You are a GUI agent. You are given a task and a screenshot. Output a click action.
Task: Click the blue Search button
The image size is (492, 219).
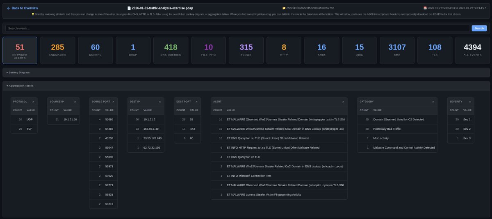[x=479, y=28]
